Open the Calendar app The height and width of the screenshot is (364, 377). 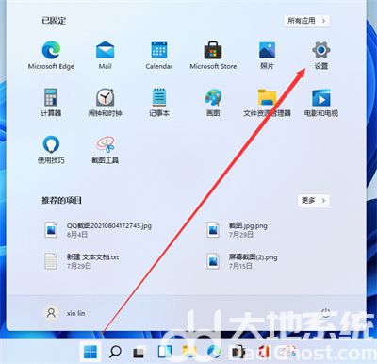[x=159, y=55]
